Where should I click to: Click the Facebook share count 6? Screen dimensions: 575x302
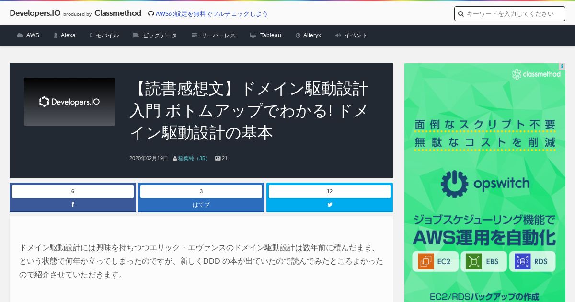(73, 191)
